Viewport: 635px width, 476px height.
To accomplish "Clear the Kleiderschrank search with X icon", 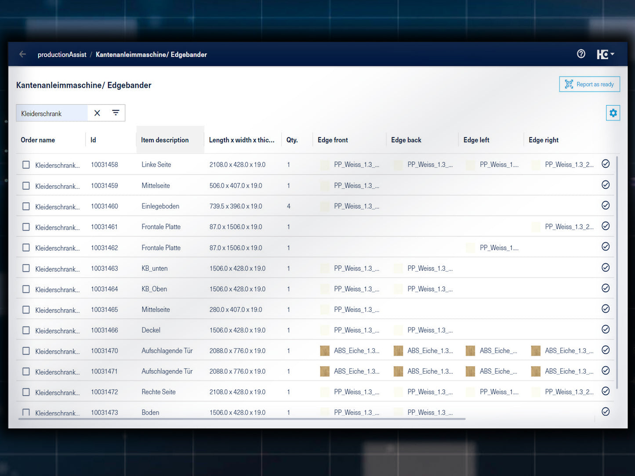I will [x=97, y=113].
